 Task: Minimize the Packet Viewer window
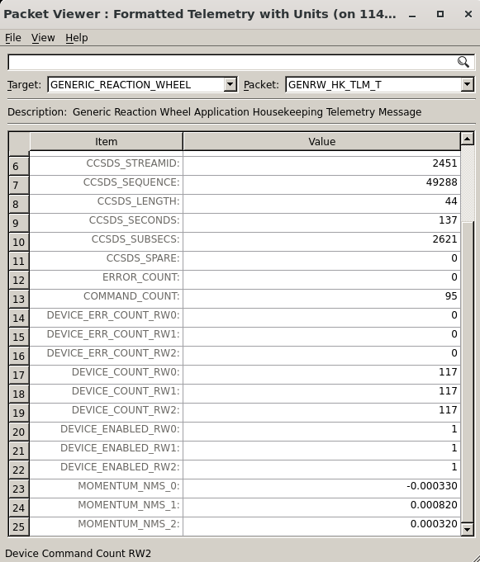412,15
